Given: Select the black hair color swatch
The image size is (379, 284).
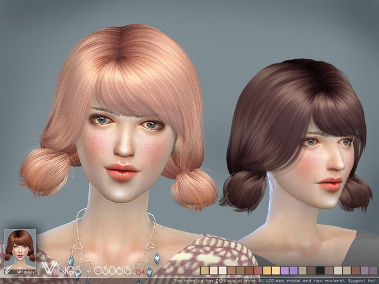Looking at the screenshot, I should 320,270.
